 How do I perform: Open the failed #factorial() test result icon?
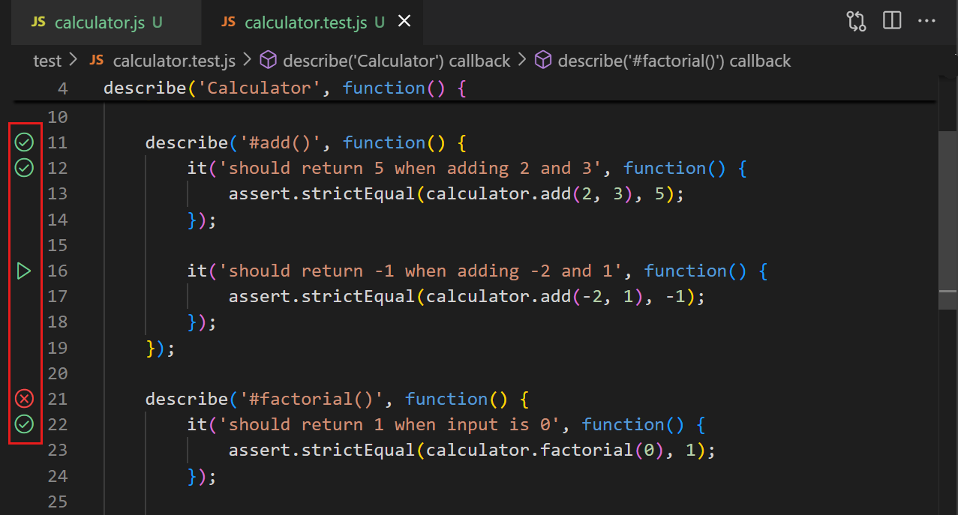pyautogui.click(x=24, y=398)
